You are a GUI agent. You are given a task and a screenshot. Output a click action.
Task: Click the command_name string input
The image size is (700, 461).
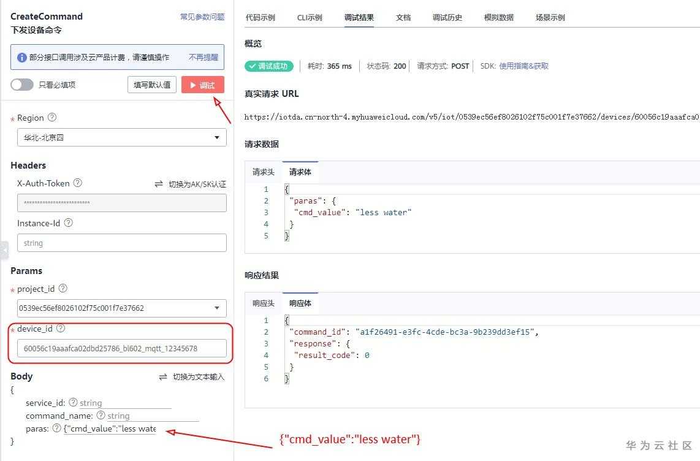(x=153, y=416)
